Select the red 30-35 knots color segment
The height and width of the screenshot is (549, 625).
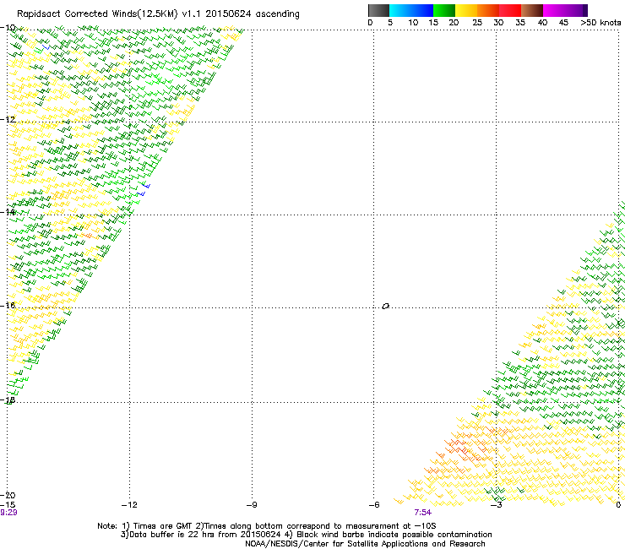pos(510,10)
